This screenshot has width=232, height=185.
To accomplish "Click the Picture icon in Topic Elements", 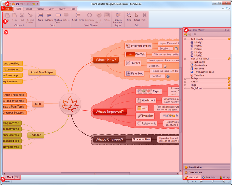I will (x=107, y=15).
